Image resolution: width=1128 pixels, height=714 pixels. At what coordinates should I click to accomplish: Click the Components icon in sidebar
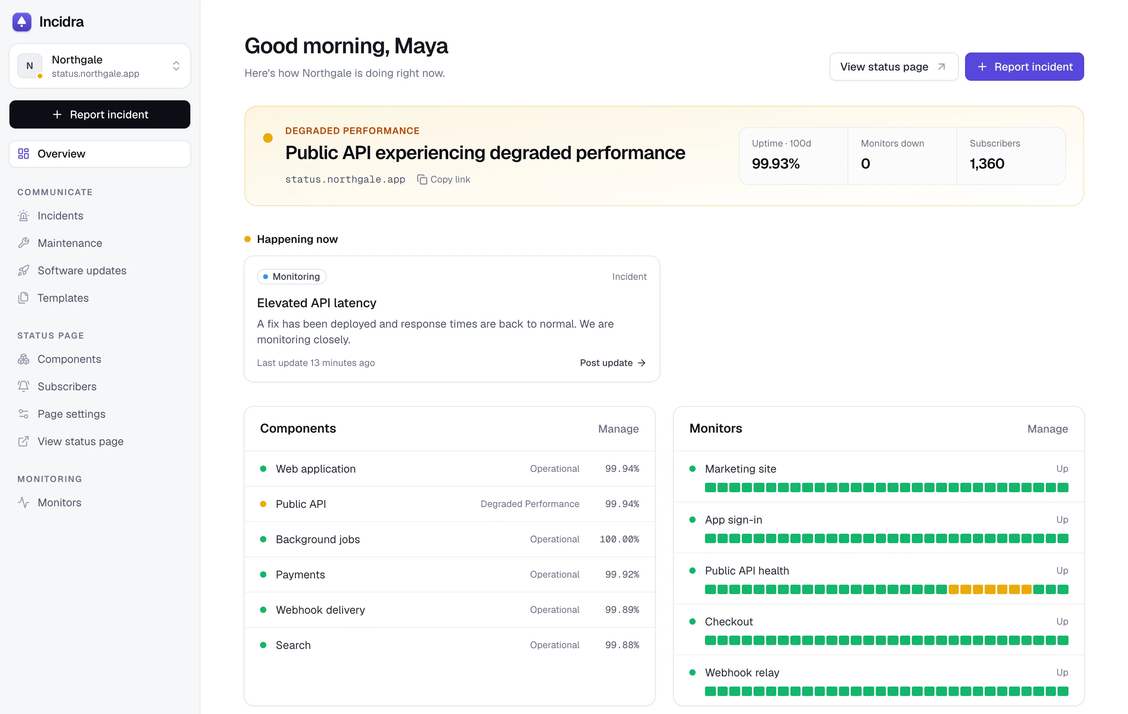coord(23,359)
